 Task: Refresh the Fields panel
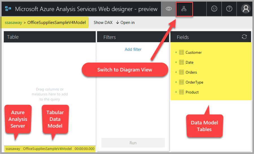pyautogui.click(x=244, y=37)
